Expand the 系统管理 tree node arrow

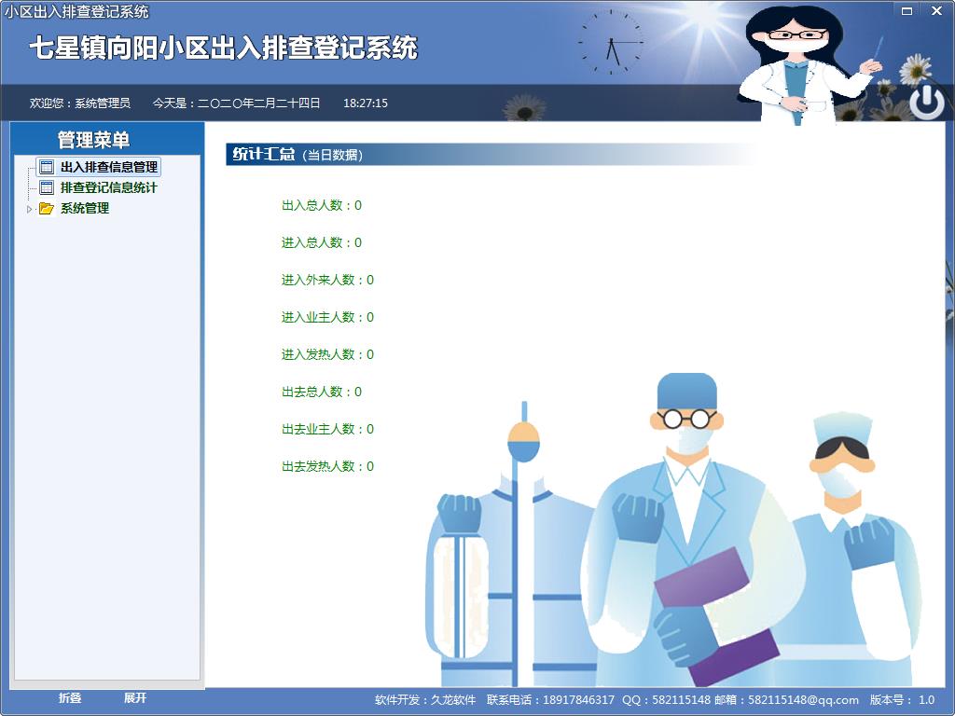30,209
